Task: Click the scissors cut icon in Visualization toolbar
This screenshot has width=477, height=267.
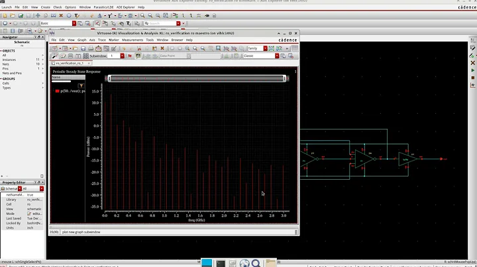Action: tap(139, 48)
